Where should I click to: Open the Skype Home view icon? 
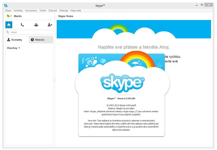coord(9,25)
